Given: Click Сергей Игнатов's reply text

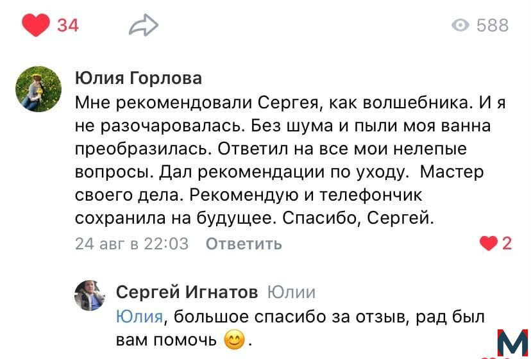Looking at the screenshot, I should (300, 328).
